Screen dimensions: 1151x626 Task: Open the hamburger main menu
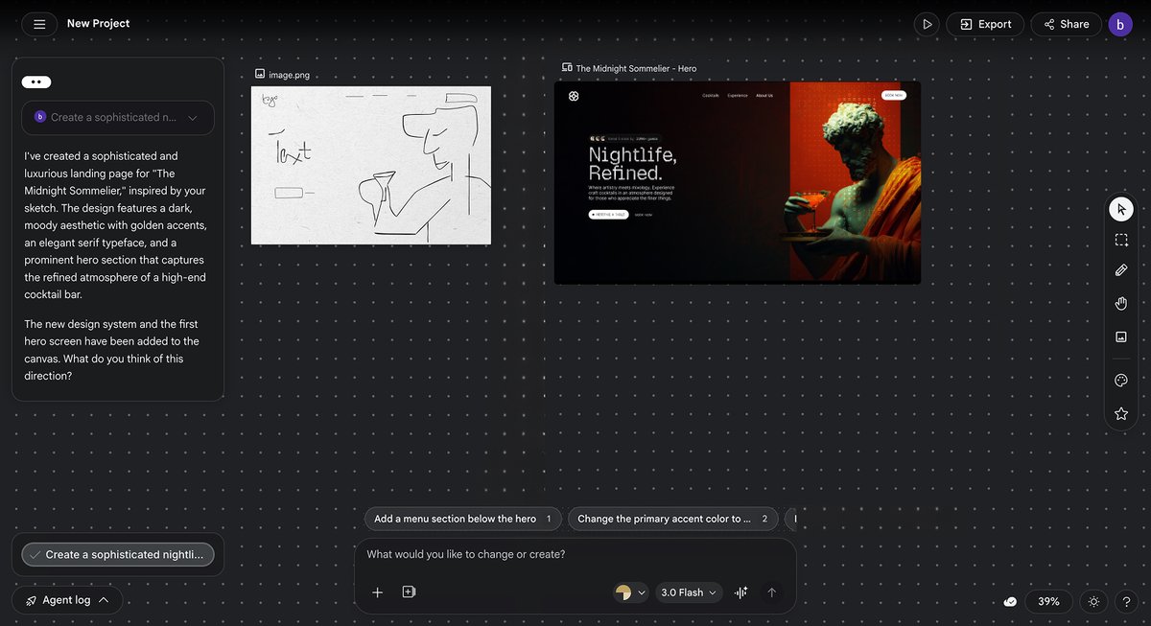[39, 24]
